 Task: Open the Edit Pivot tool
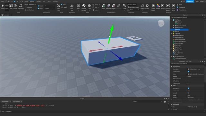(58, 7)
